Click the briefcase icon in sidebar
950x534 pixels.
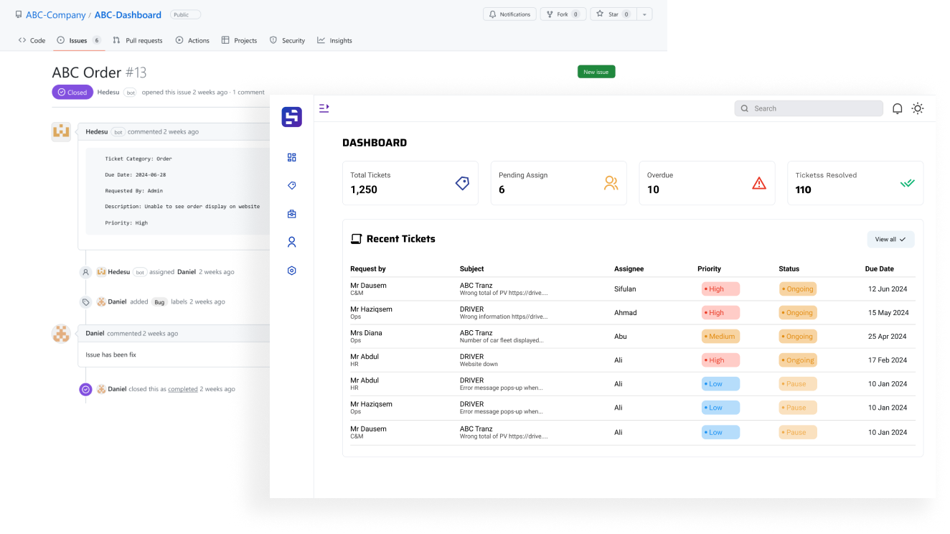[x=291, y=214]
